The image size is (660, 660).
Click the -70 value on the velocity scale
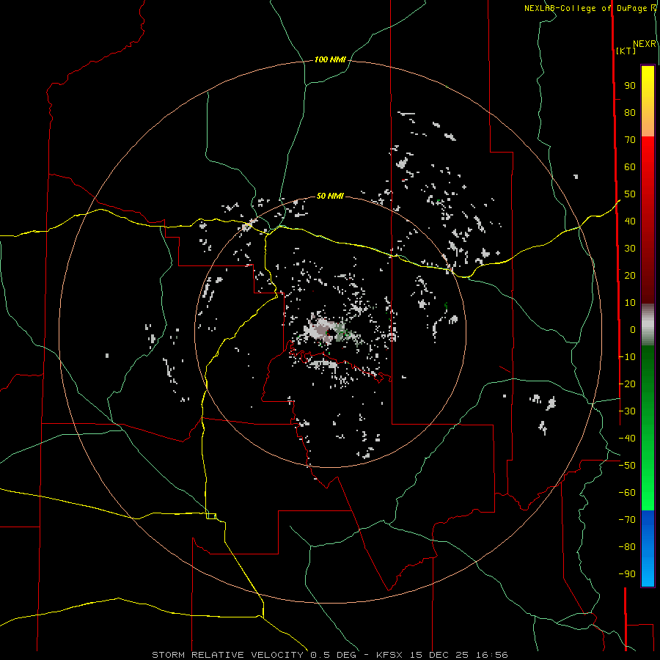pyautogui.click(x=627, y=520)
